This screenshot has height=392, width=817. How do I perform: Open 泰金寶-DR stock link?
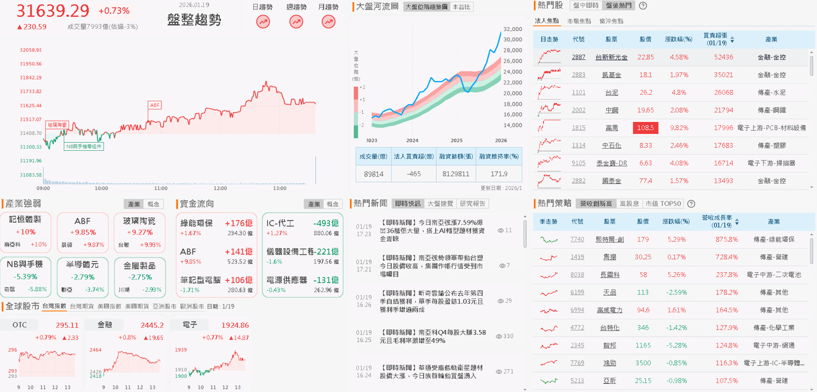pyautogui.click(x=611, y=163)
